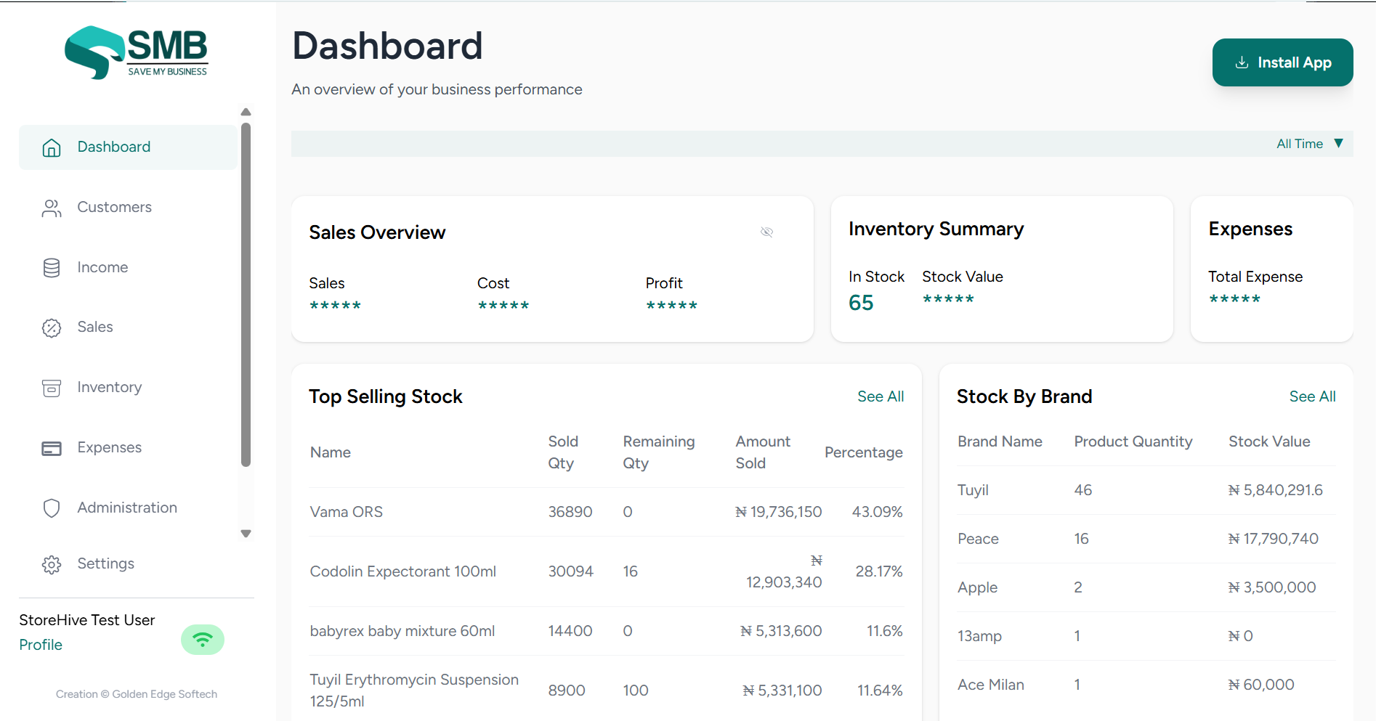
Task: Click the Stock Value hidden asterisks
Action: point(948,299)
